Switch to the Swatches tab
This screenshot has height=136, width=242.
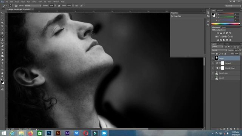click(x=220, y=11)
